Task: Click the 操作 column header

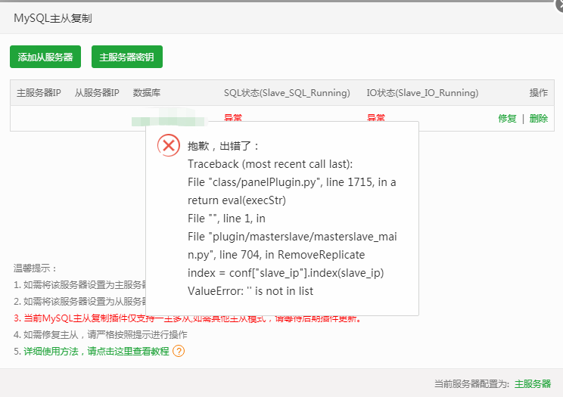Action: (539, 93)
